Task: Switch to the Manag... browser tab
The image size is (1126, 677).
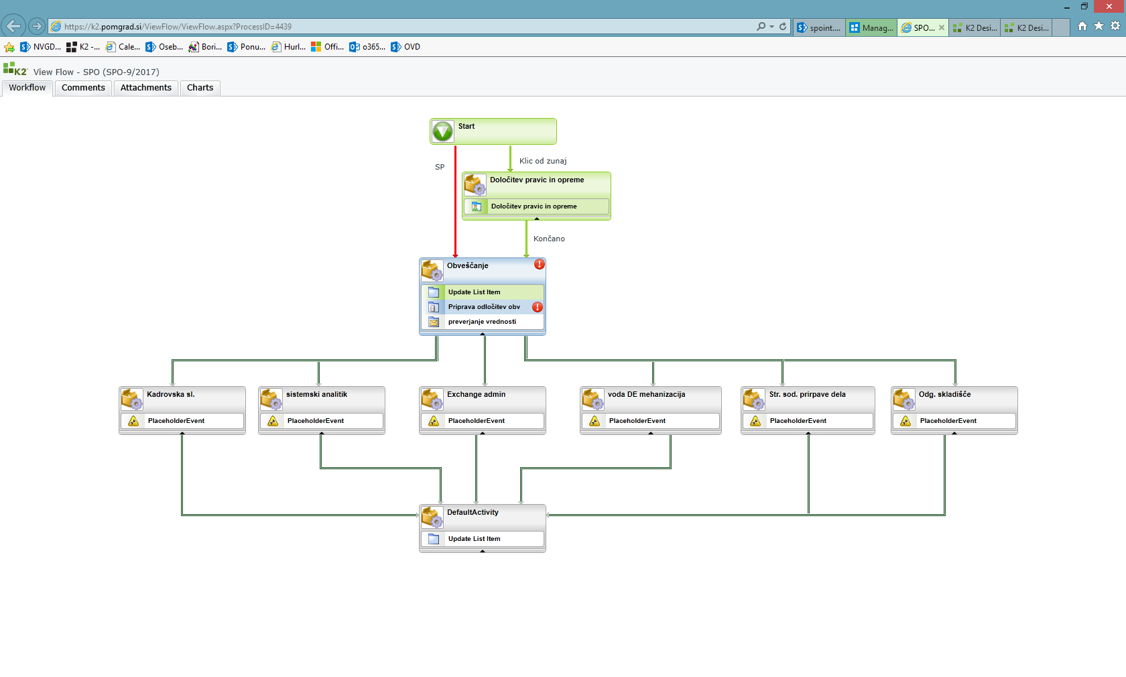Action: [x=871, y=27]
